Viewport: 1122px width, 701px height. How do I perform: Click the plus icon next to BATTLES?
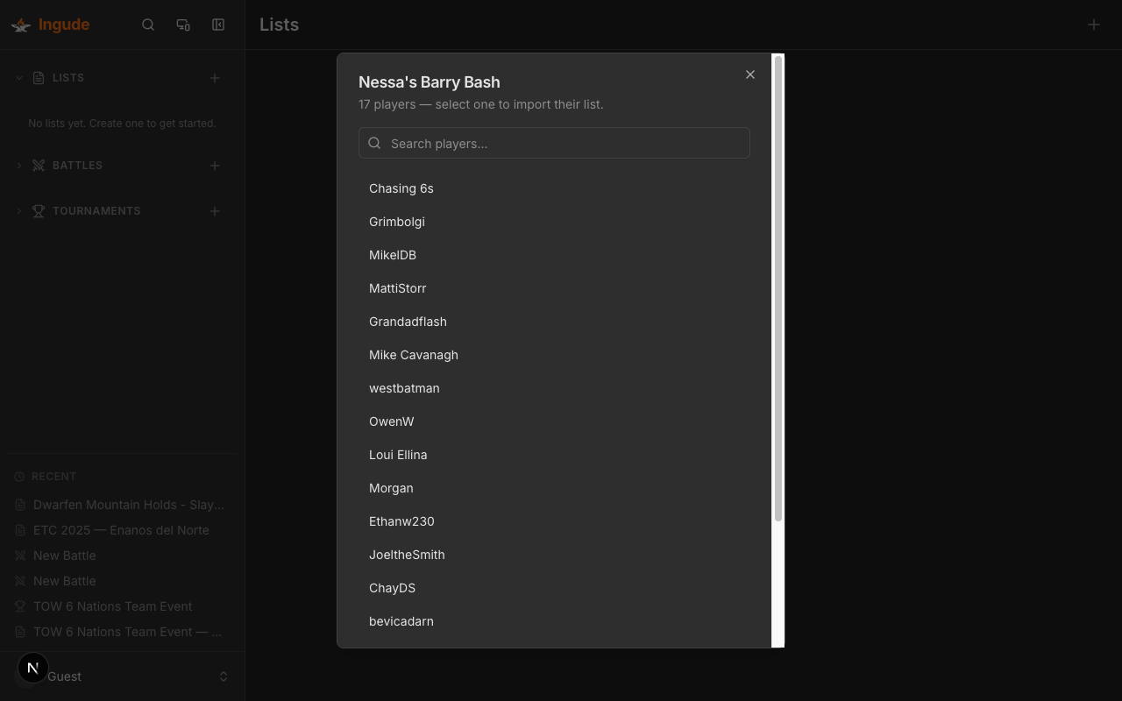[215, 165]
